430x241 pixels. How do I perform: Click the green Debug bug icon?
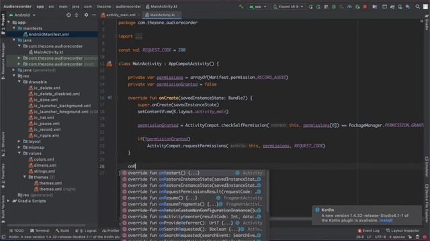[334, 7]
